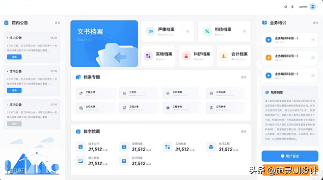This screenshot has height=180, width=323.
Task: Open the large blue 文书档案 card
Action: pyautogui.click(x=104, y=43)
